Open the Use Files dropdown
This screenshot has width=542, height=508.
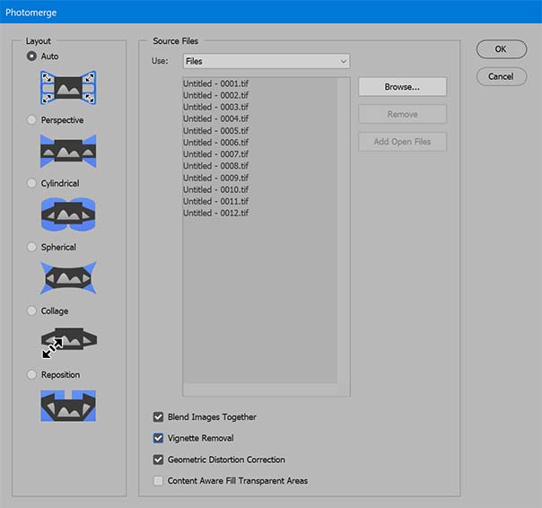point(266,61)
